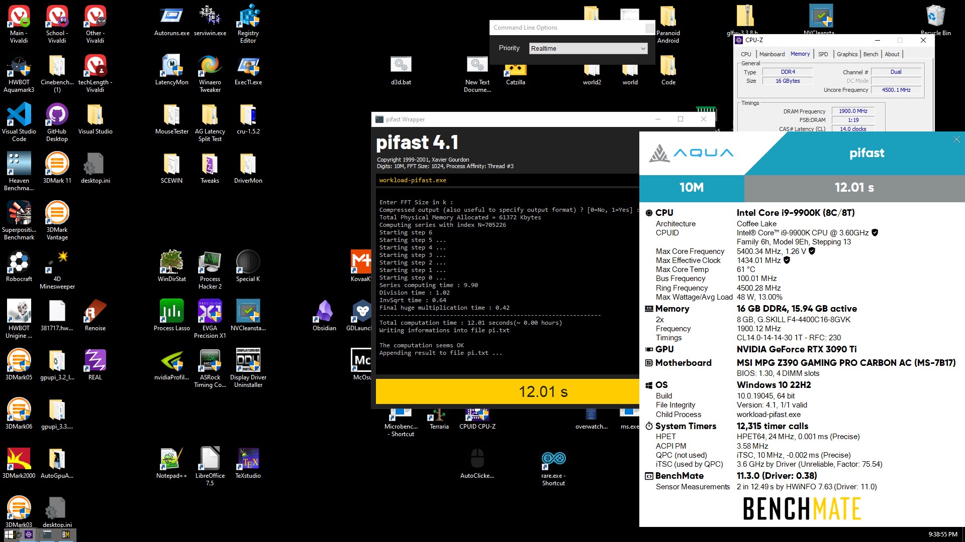Close the Command Line Options dialog
965x542 pixels.
coord(649,28)
